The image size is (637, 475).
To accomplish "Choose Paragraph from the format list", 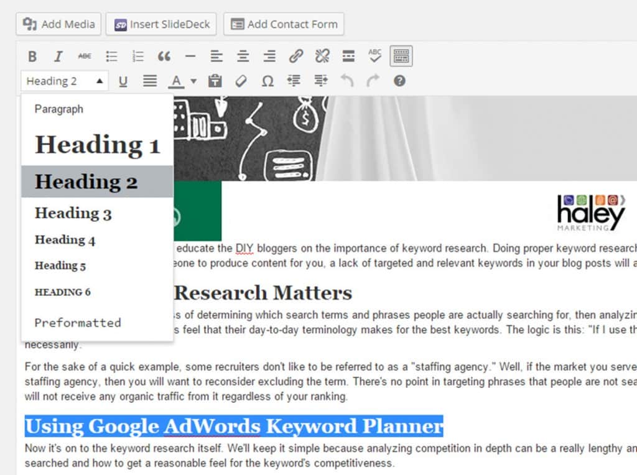I will click(97, 109).
